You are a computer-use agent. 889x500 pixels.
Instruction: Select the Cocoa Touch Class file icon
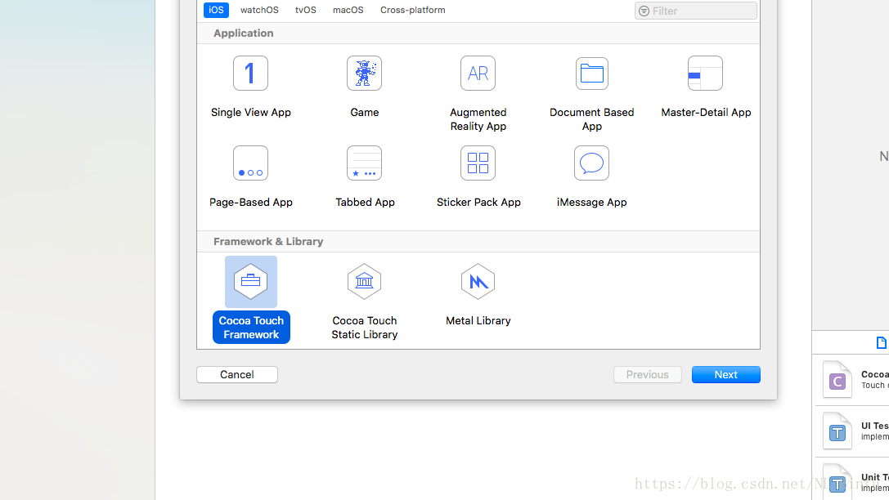837,379
